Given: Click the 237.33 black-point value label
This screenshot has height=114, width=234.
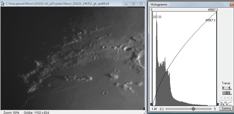Looking at the screenshot, I should pyautogui.click(x=157, y=17).
